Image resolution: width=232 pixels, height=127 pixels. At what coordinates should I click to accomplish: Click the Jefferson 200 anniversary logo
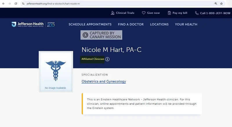pyautogui.click(x=51, y=24)
